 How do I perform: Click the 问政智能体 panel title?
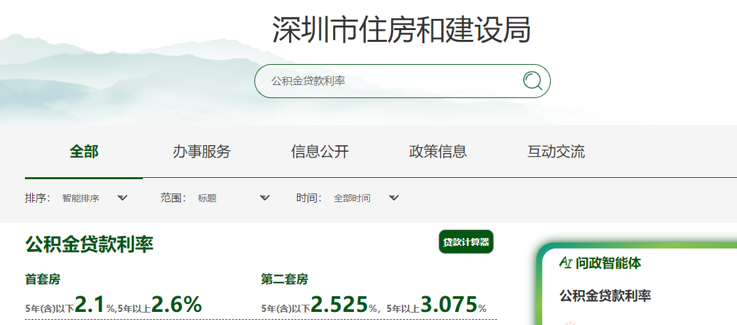coord(608,263)
